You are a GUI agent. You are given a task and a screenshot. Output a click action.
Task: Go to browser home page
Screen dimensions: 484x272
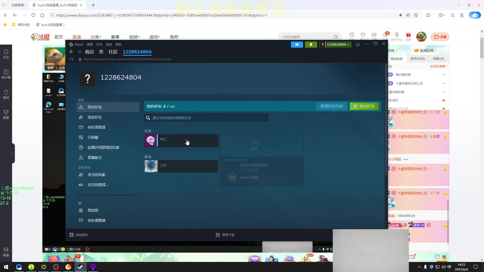(42, 15)
